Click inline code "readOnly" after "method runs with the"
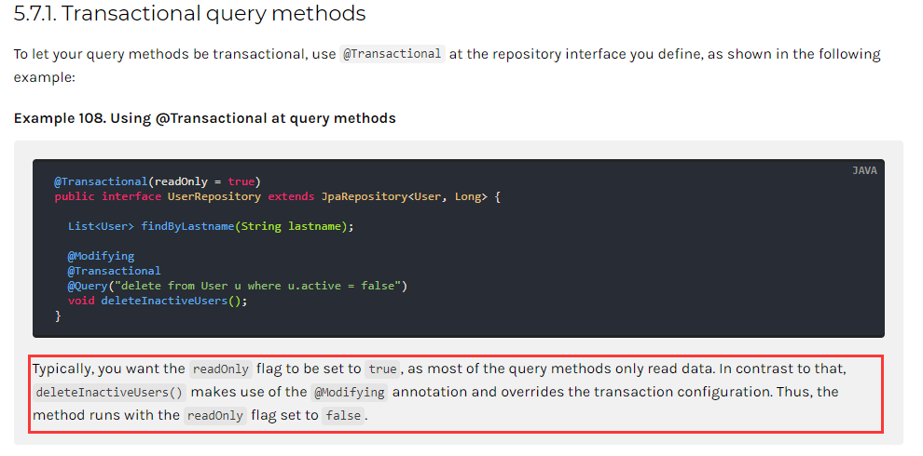Image resolution: width=923 pixels, height=456 pixels. click(x=215, y=415)
